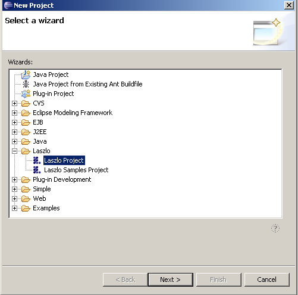Click the help question mark icon
The height and width of the screenshot is (295, 298).
pos(275,228)
